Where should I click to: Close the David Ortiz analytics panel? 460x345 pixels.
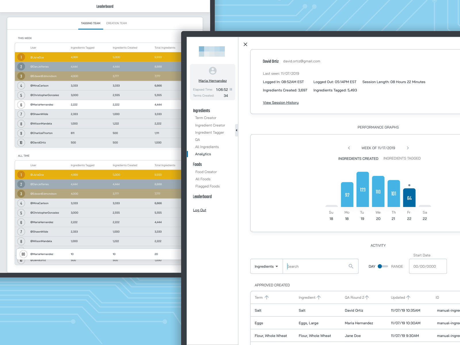pyautogui.click(x=245, y=44)
